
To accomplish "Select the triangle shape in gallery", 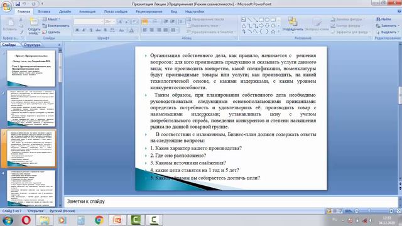I will [x=244, y=26].
